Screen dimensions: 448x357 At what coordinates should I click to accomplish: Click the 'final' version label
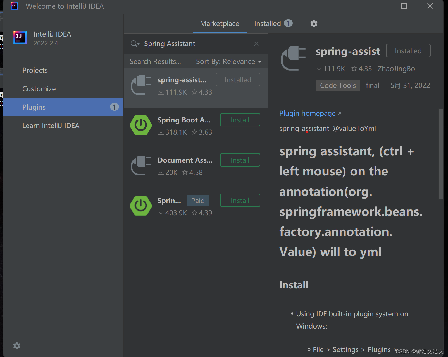pos(373,85)
